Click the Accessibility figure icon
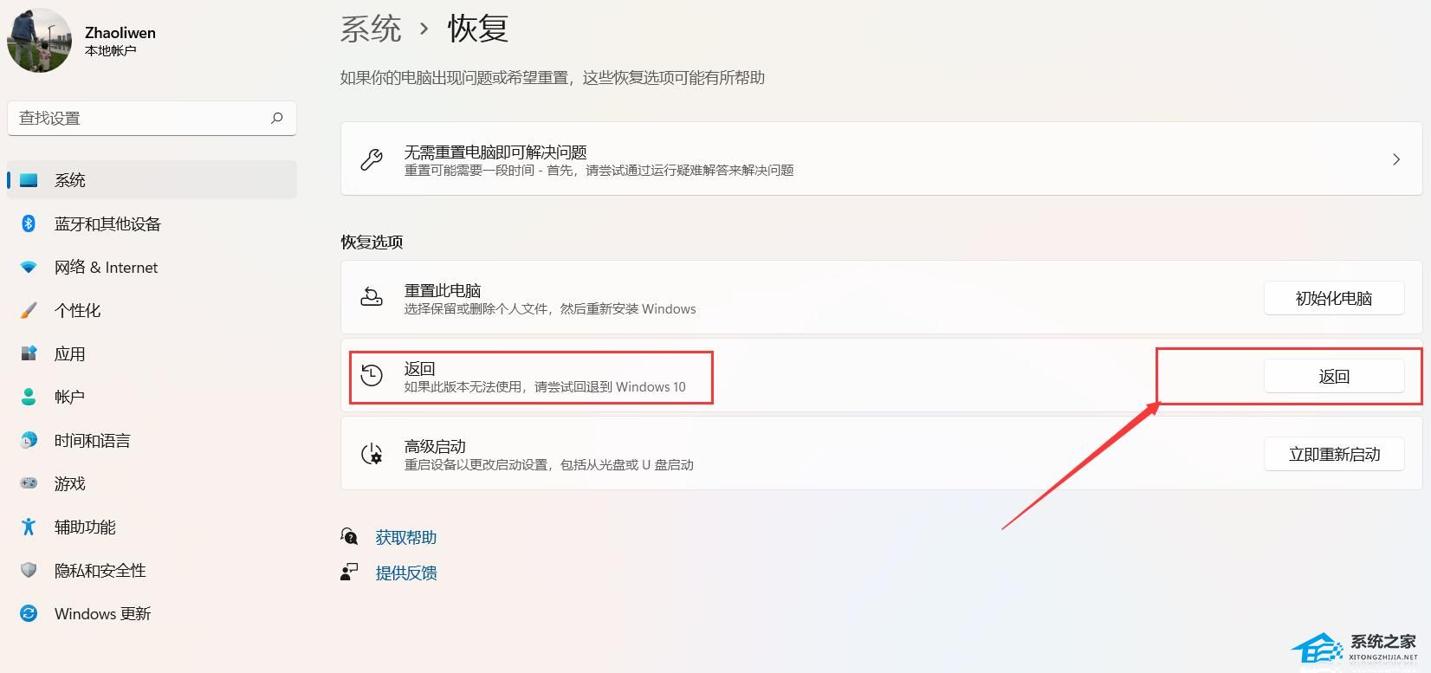 point(29,527)
